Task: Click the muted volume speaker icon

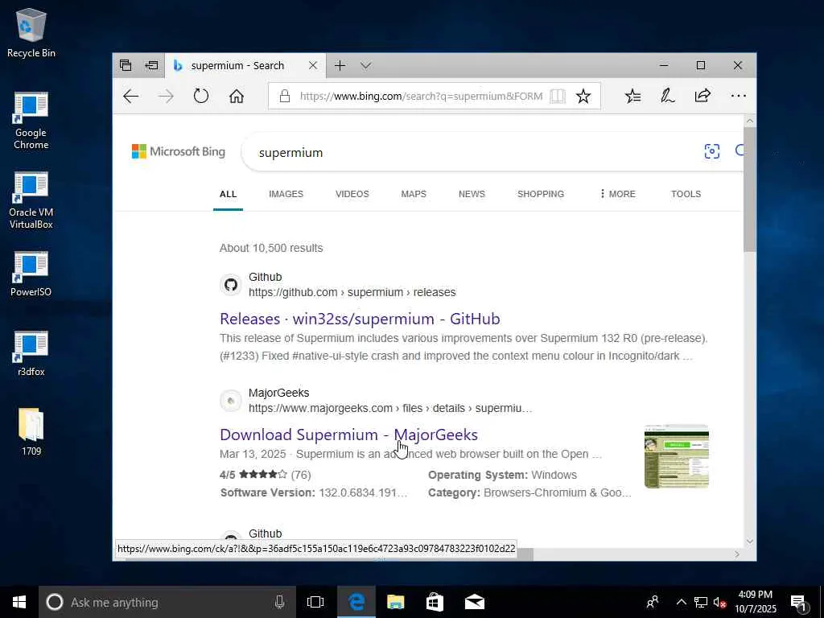Action: [x=719, y=602]
